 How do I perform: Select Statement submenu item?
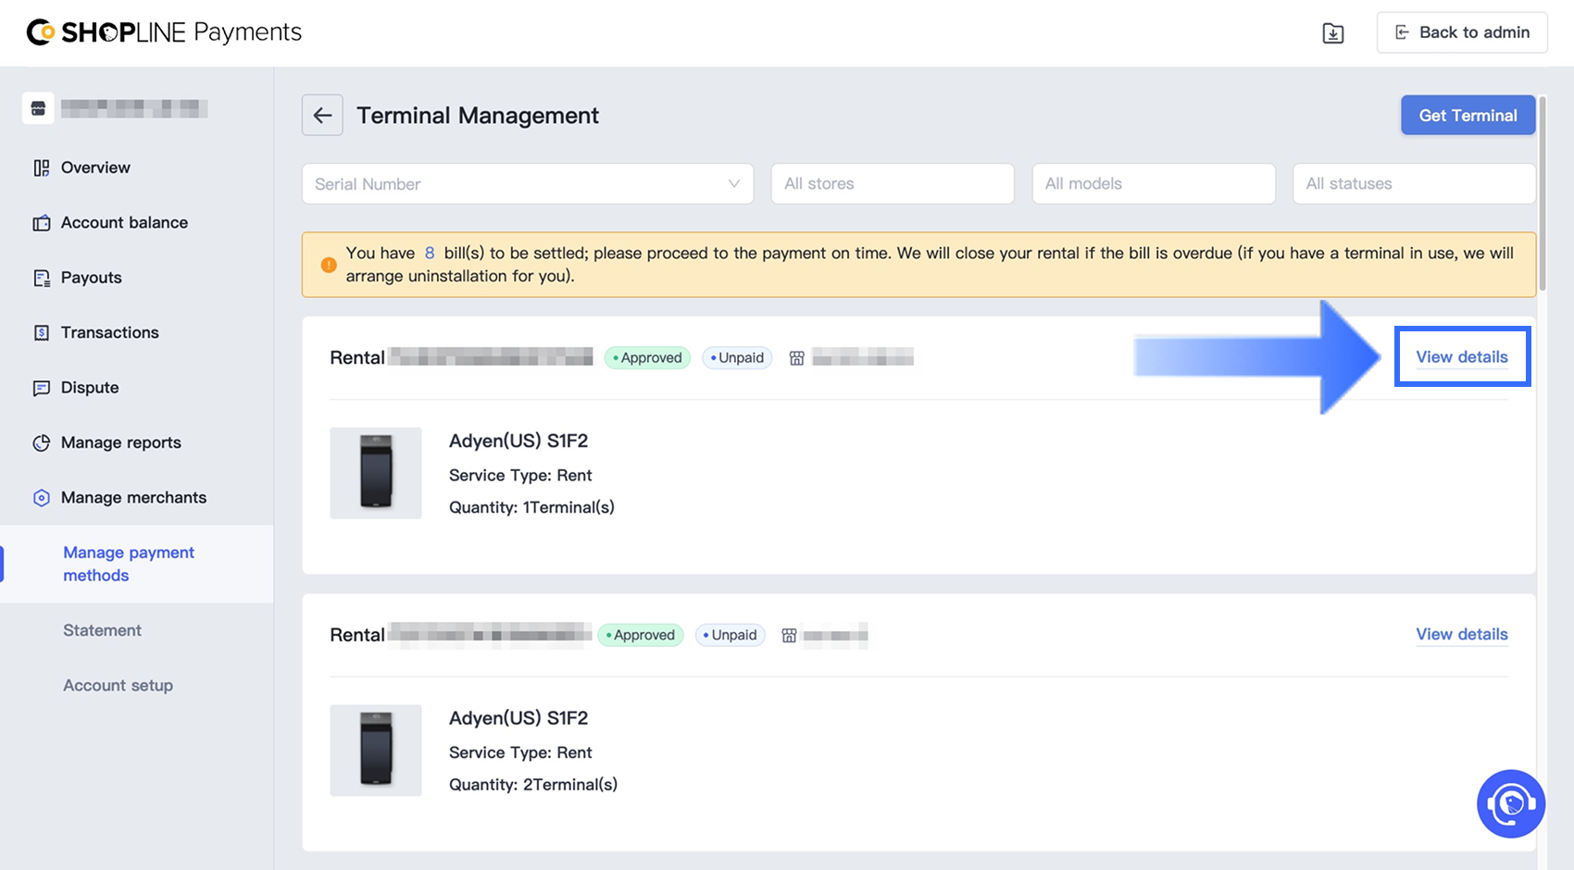[x=102, y=630]
